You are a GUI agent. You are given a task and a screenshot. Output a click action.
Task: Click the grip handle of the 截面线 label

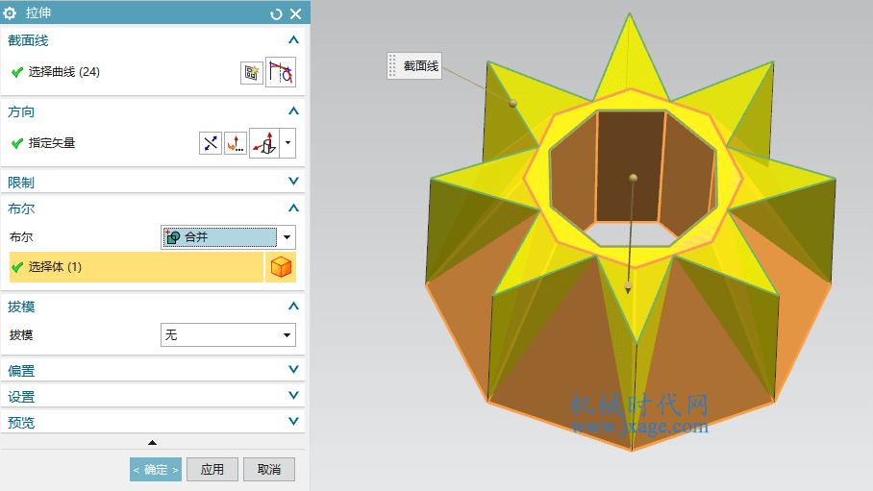[x=392, y=65]
